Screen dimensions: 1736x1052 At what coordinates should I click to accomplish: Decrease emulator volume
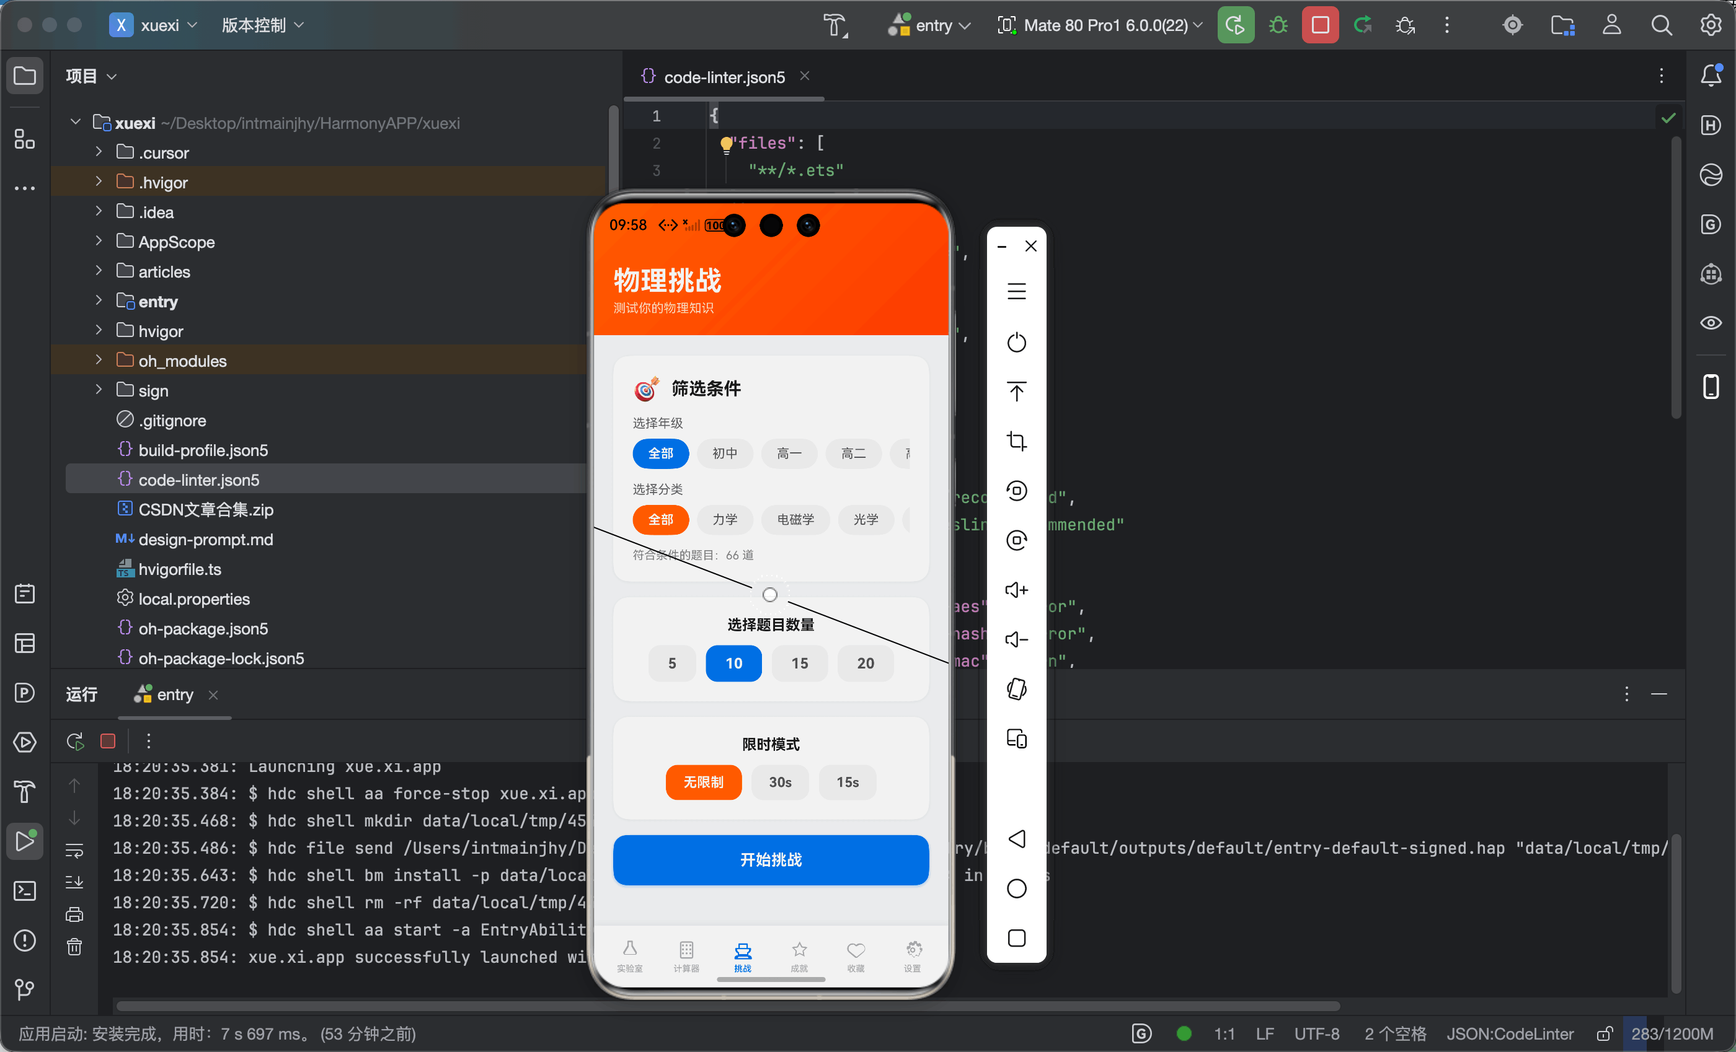(1016, 639)
